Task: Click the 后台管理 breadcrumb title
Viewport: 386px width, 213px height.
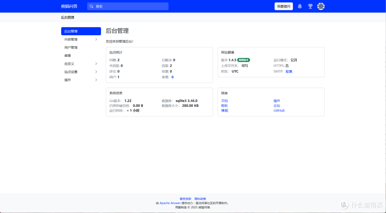Action: (68, 17)
